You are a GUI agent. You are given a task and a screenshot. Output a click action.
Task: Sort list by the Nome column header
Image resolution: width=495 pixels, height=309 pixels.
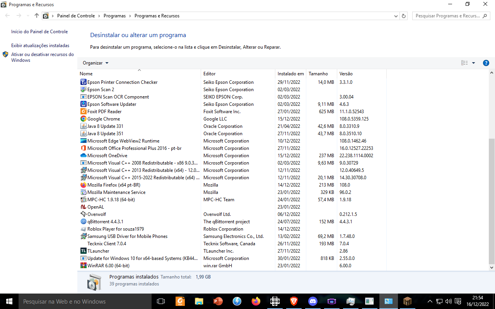point(139,73)
